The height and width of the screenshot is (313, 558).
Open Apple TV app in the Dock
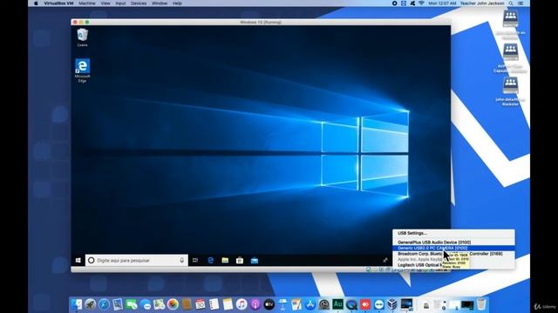click(x=269, y=304)
